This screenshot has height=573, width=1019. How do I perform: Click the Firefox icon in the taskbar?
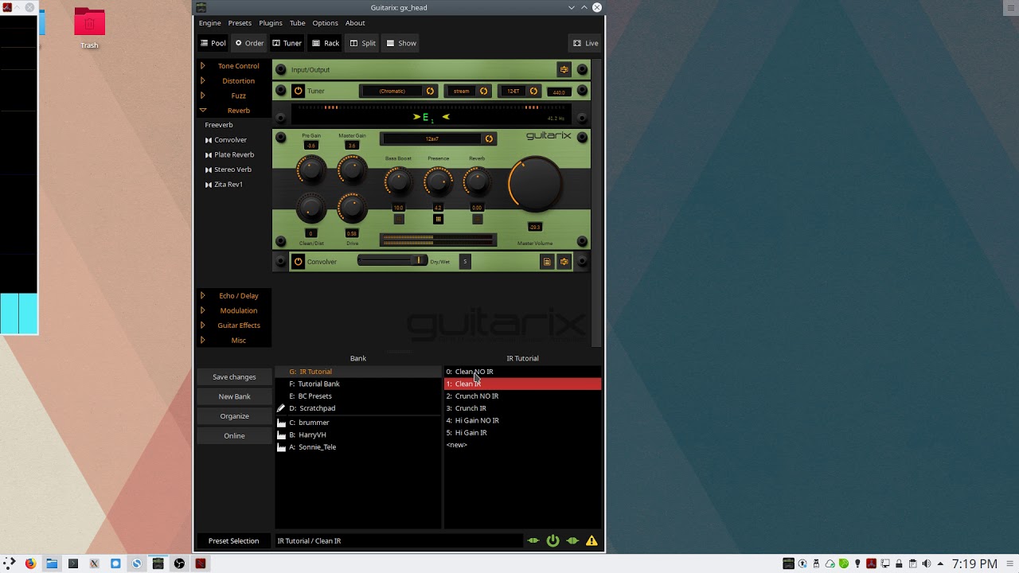coord(30,563)
